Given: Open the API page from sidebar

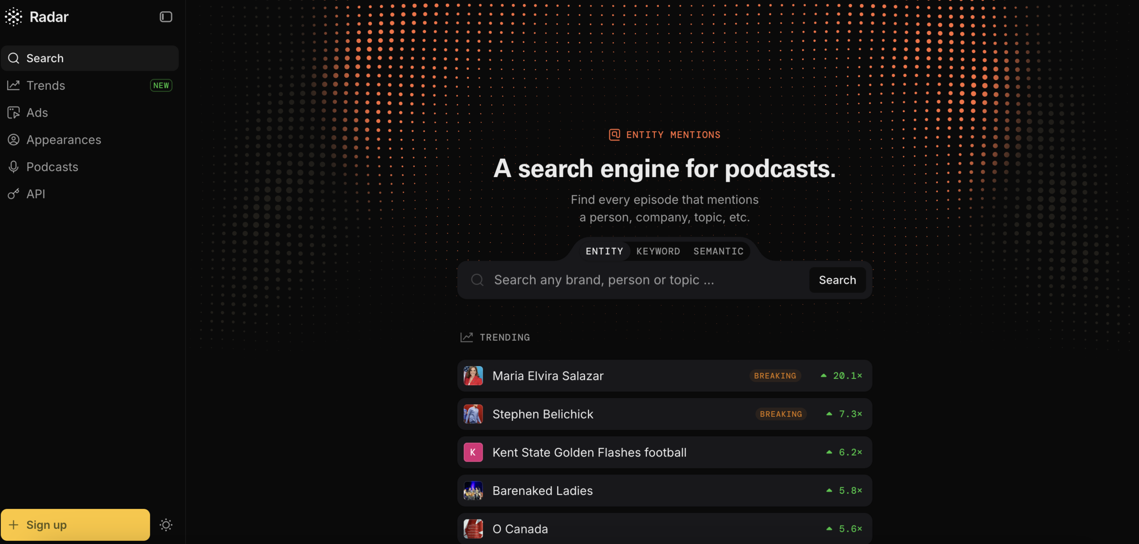Looking at the screenshot, I should click(90, 194).
